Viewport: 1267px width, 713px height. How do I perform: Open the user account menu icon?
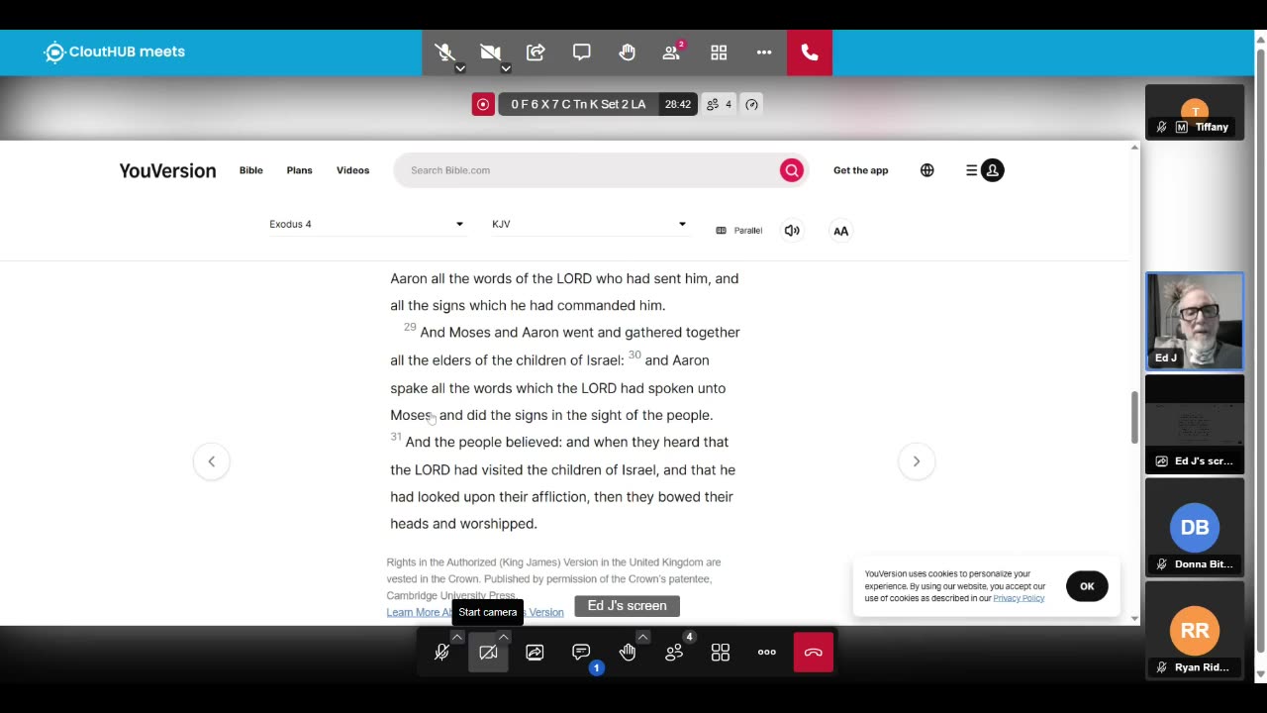985,170
